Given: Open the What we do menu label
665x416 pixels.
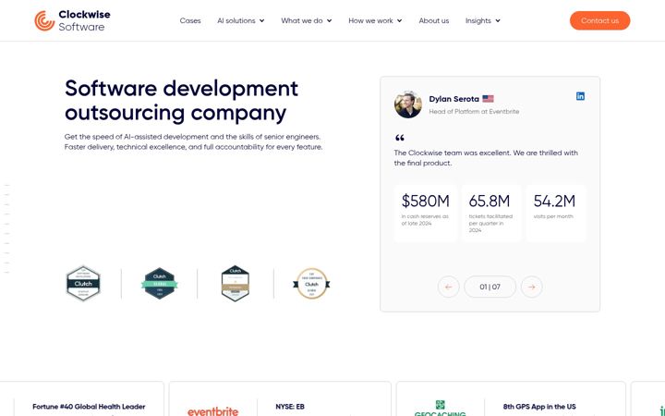Looking at the screenshot, I should (x=301, y=20).
